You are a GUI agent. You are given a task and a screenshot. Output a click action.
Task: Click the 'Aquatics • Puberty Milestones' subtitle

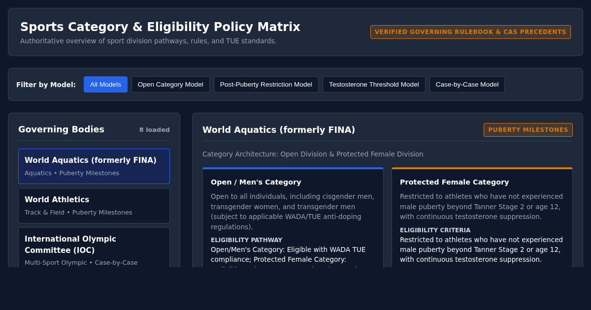[72, 173]
